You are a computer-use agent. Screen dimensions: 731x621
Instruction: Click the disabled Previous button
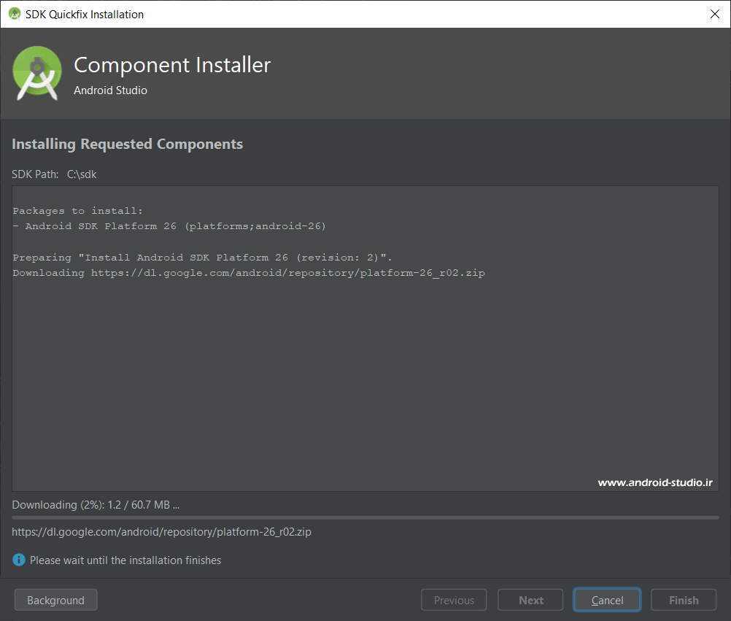coord(454,600)
